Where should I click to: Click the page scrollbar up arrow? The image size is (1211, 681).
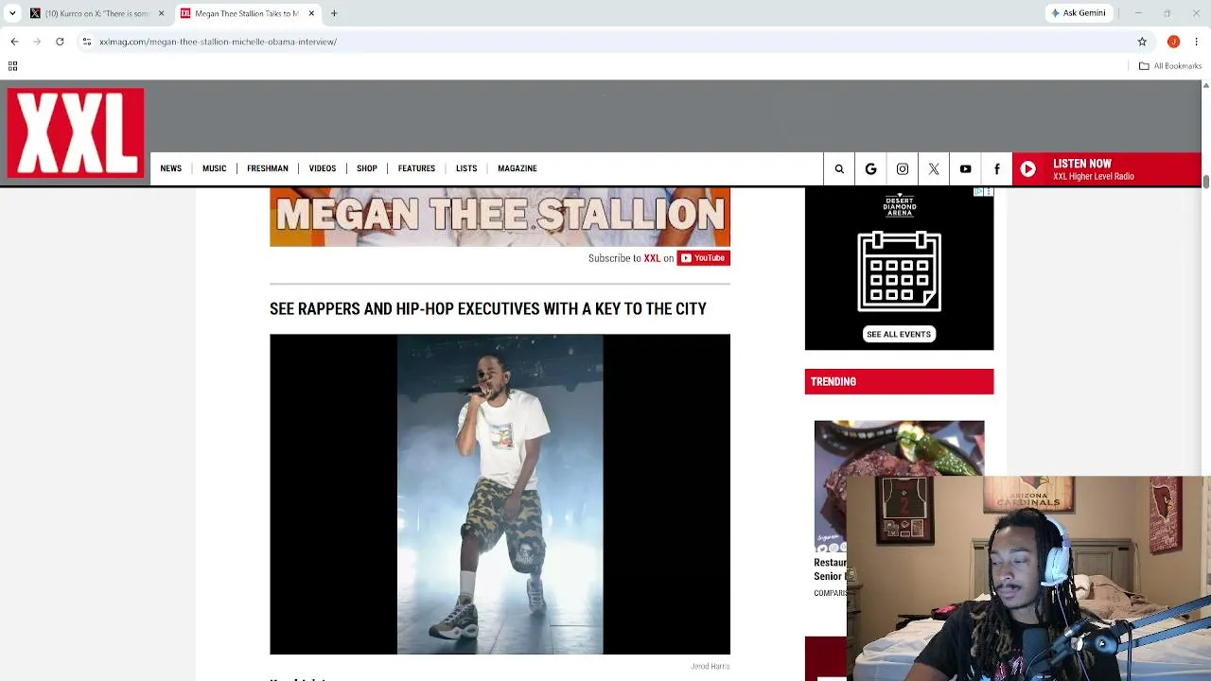click(x=1205, y=86)
